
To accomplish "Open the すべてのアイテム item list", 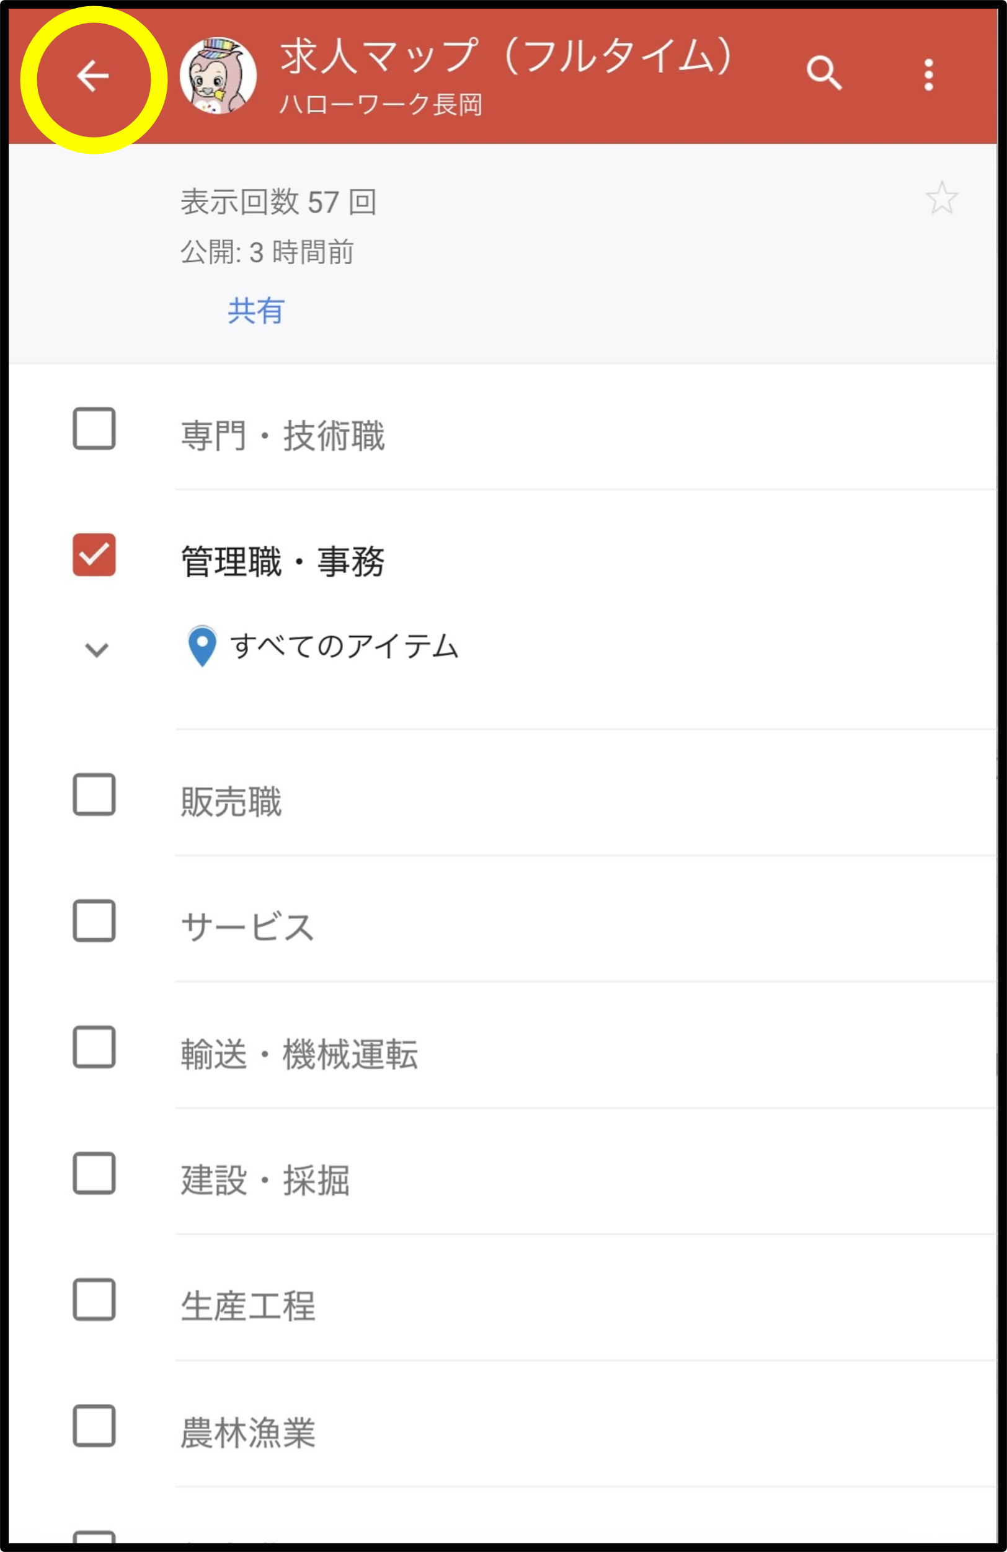I will point(344,646).
